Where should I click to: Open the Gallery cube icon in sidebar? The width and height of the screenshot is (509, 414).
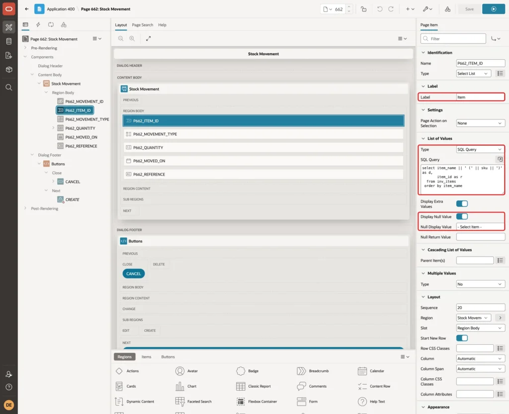[9, 70]
